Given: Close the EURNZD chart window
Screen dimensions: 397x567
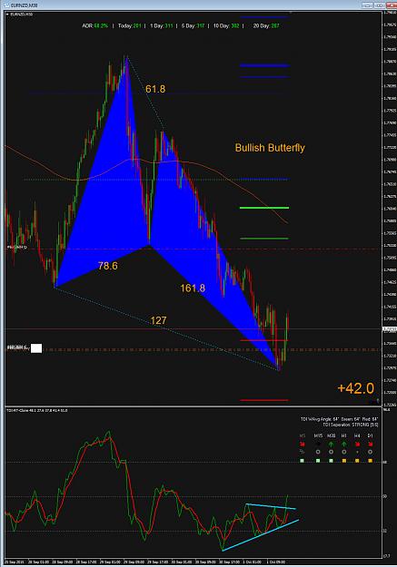Looking at the screenshot, I should 392,5.
